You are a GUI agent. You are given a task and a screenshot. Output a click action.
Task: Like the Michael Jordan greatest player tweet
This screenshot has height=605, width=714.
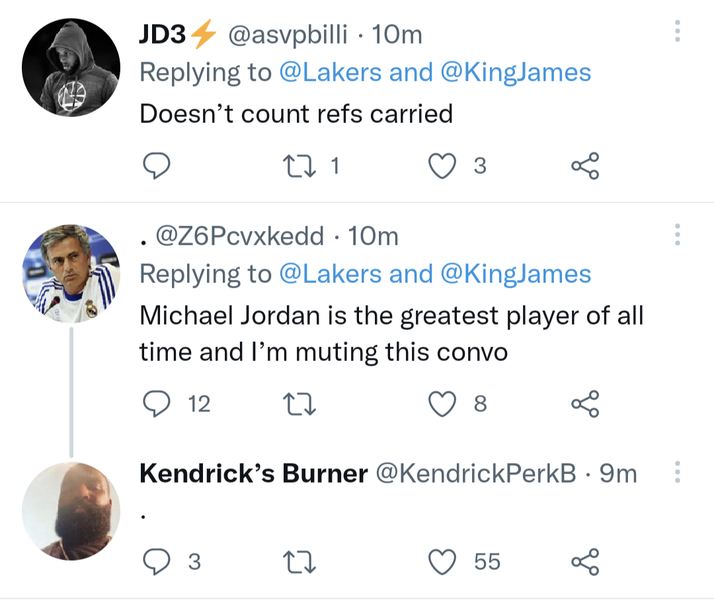[x=443, y=403]
